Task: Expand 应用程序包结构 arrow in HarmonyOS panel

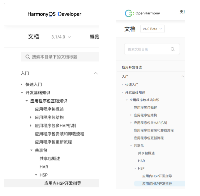Action: pos(31,117)
